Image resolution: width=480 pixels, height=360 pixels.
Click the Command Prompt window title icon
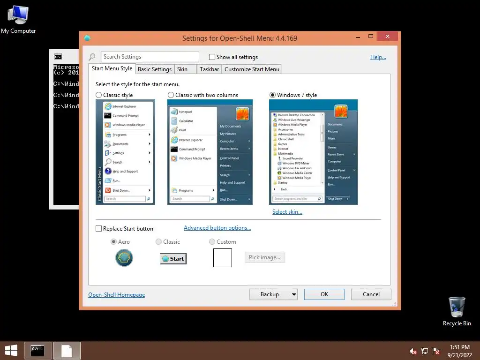coord(58,57)
